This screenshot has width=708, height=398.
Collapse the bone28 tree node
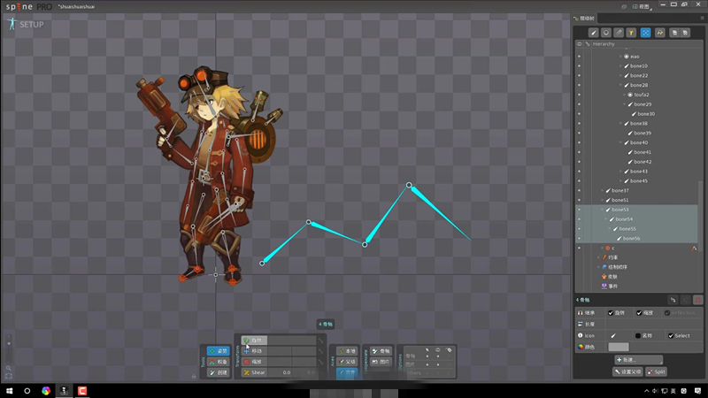pyautogui.click(x=621, y=85)
